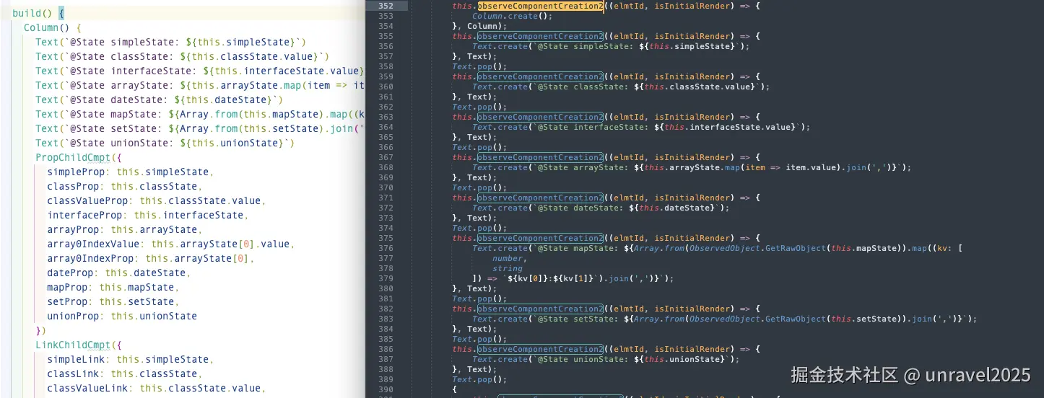Click line number 375 in gutter
Screen dimensions: 1044x398
point(385,238)
